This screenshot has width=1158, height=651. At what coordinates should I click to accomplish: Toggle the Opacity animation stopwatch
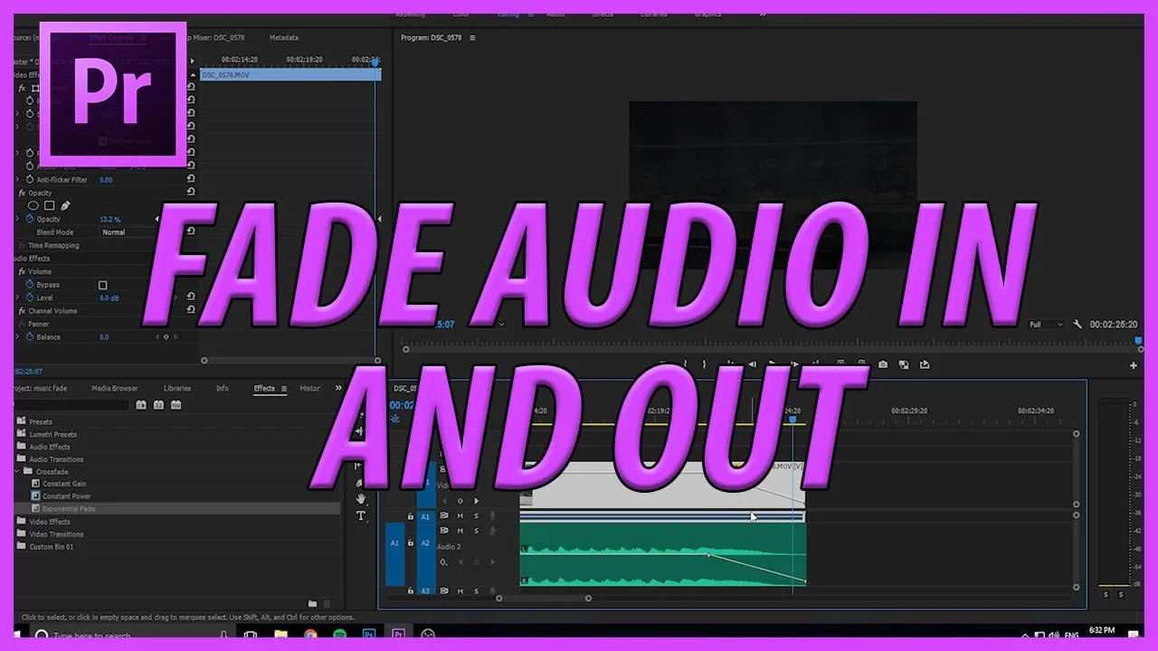point(29,219)
